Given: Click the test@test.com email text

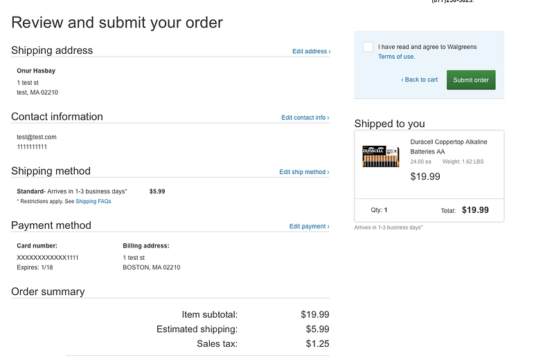Looking at the screenshot, I should [37, 137].
